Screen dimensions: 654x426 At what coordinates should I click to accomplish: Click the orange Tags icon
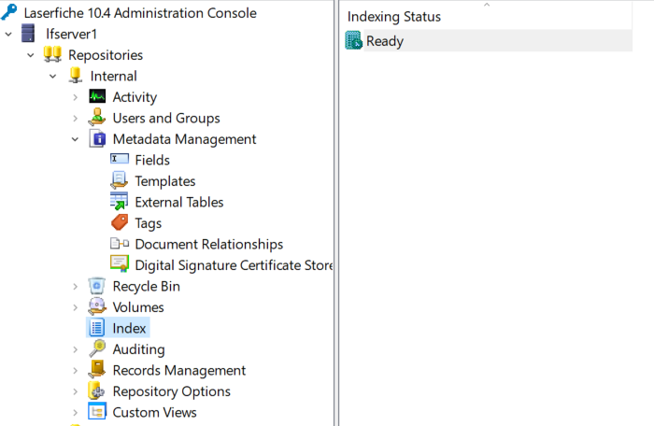(120, 222)
